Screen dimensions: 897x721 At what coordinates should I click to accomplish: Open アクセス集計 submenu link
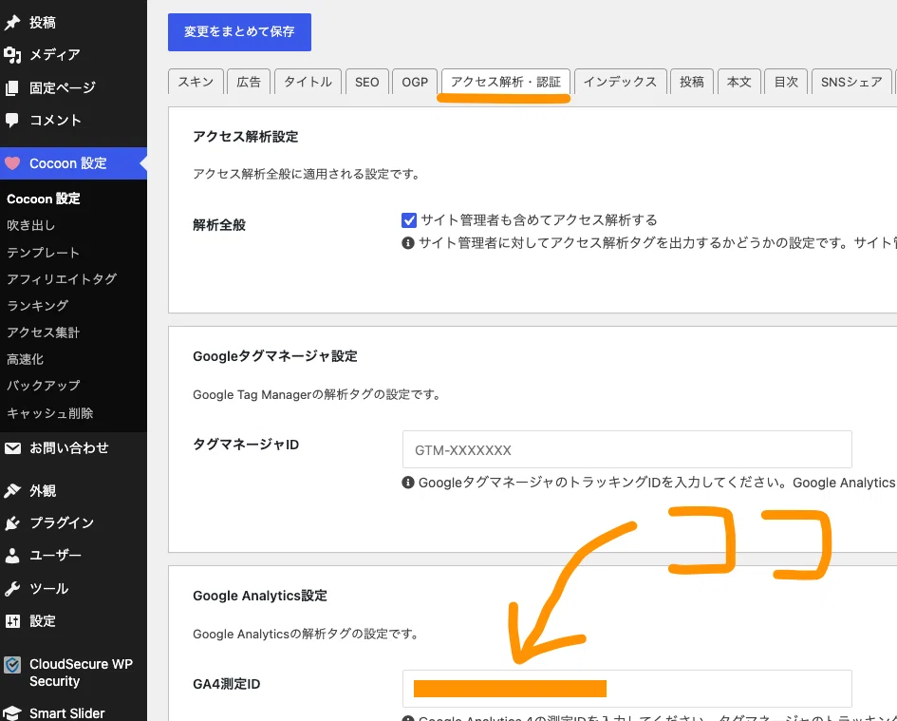44,332
